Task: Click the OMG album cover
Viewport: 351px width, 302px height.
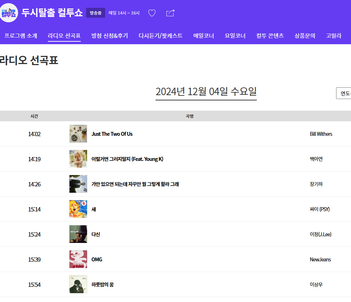Action: point(78,259)
